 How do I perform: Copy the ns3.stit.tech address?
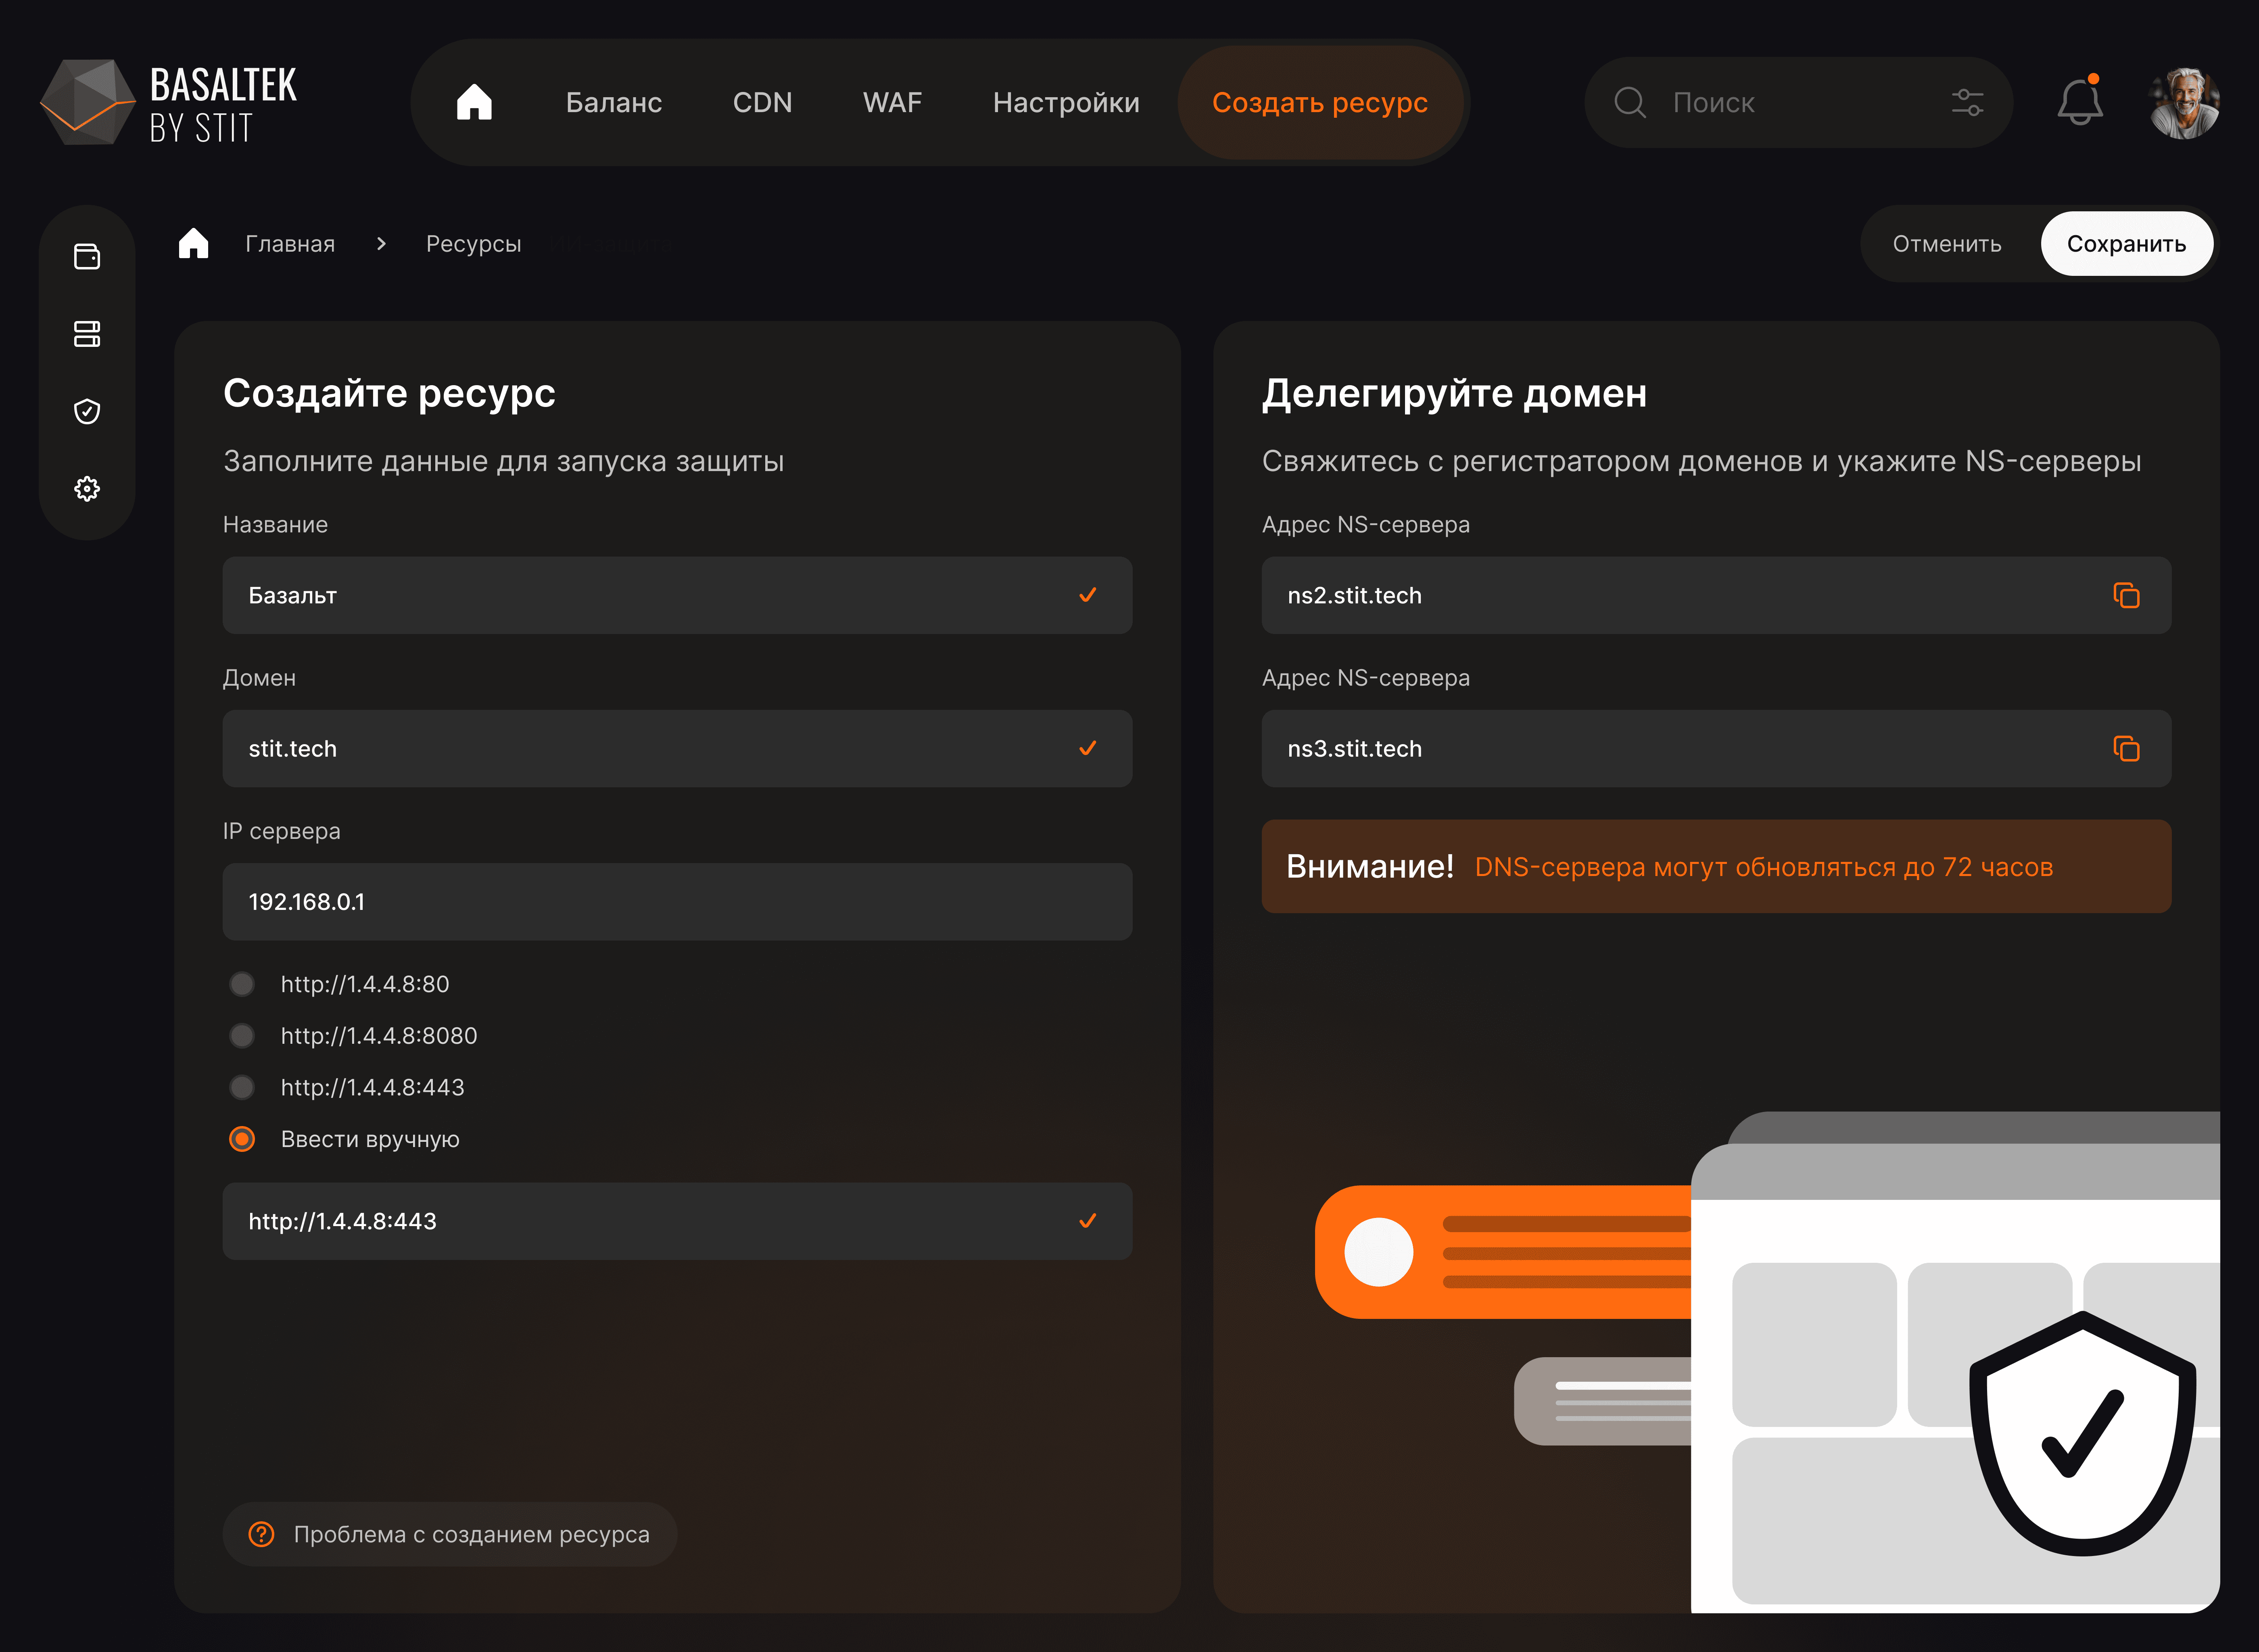2125,749
